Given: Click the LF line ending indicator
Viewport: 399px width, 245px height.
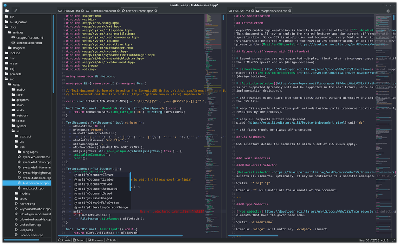Looking at the screenshot, I should [394, 240].
